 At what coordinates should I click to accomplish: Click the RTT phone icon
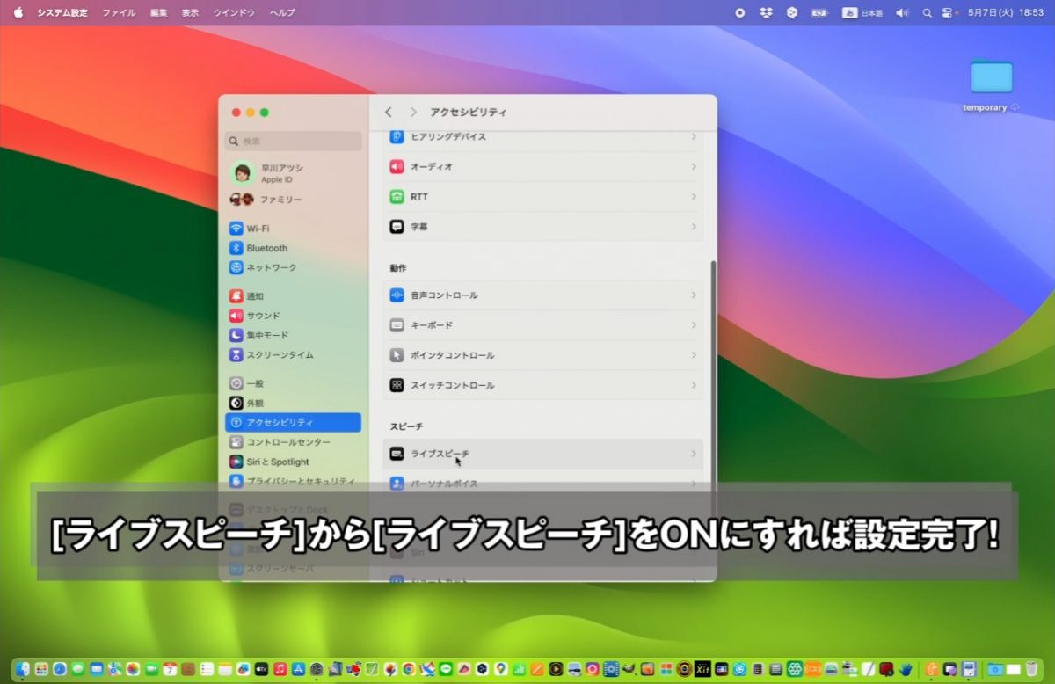click(397, 197)
